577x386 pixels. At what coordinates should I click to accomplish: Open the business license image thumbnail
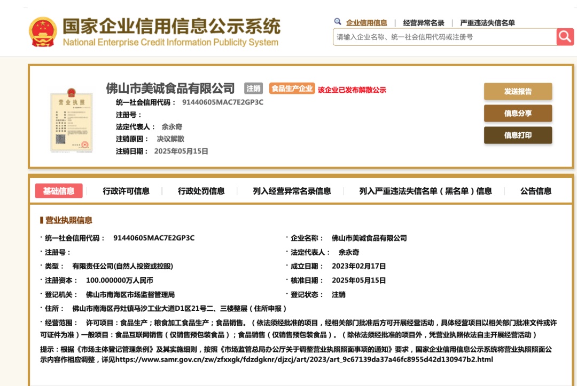coord(72,120)
